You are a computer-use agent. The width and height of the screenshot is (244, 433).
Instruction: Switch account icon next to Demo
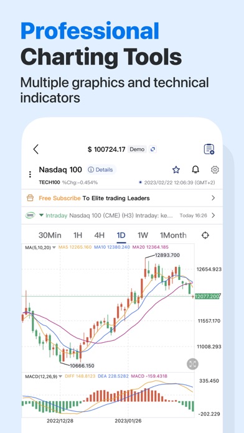[x=152, y=149]
